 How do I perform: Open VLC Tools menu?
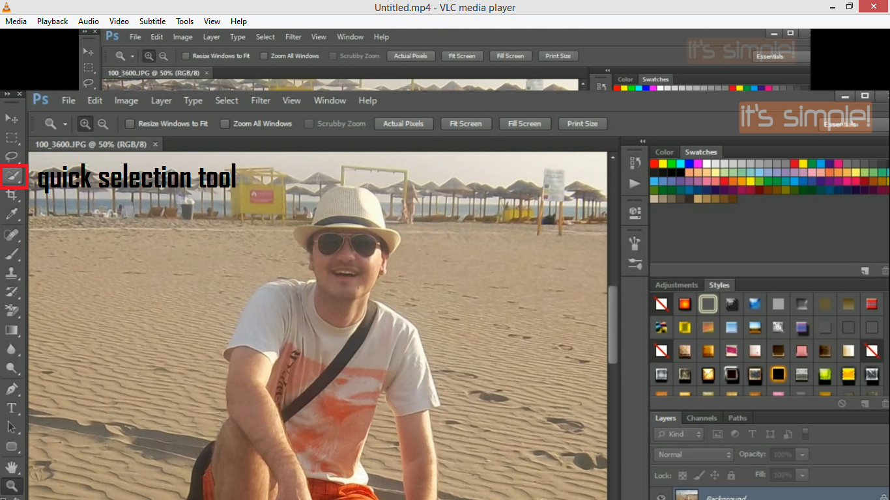[x=185, y=21]
